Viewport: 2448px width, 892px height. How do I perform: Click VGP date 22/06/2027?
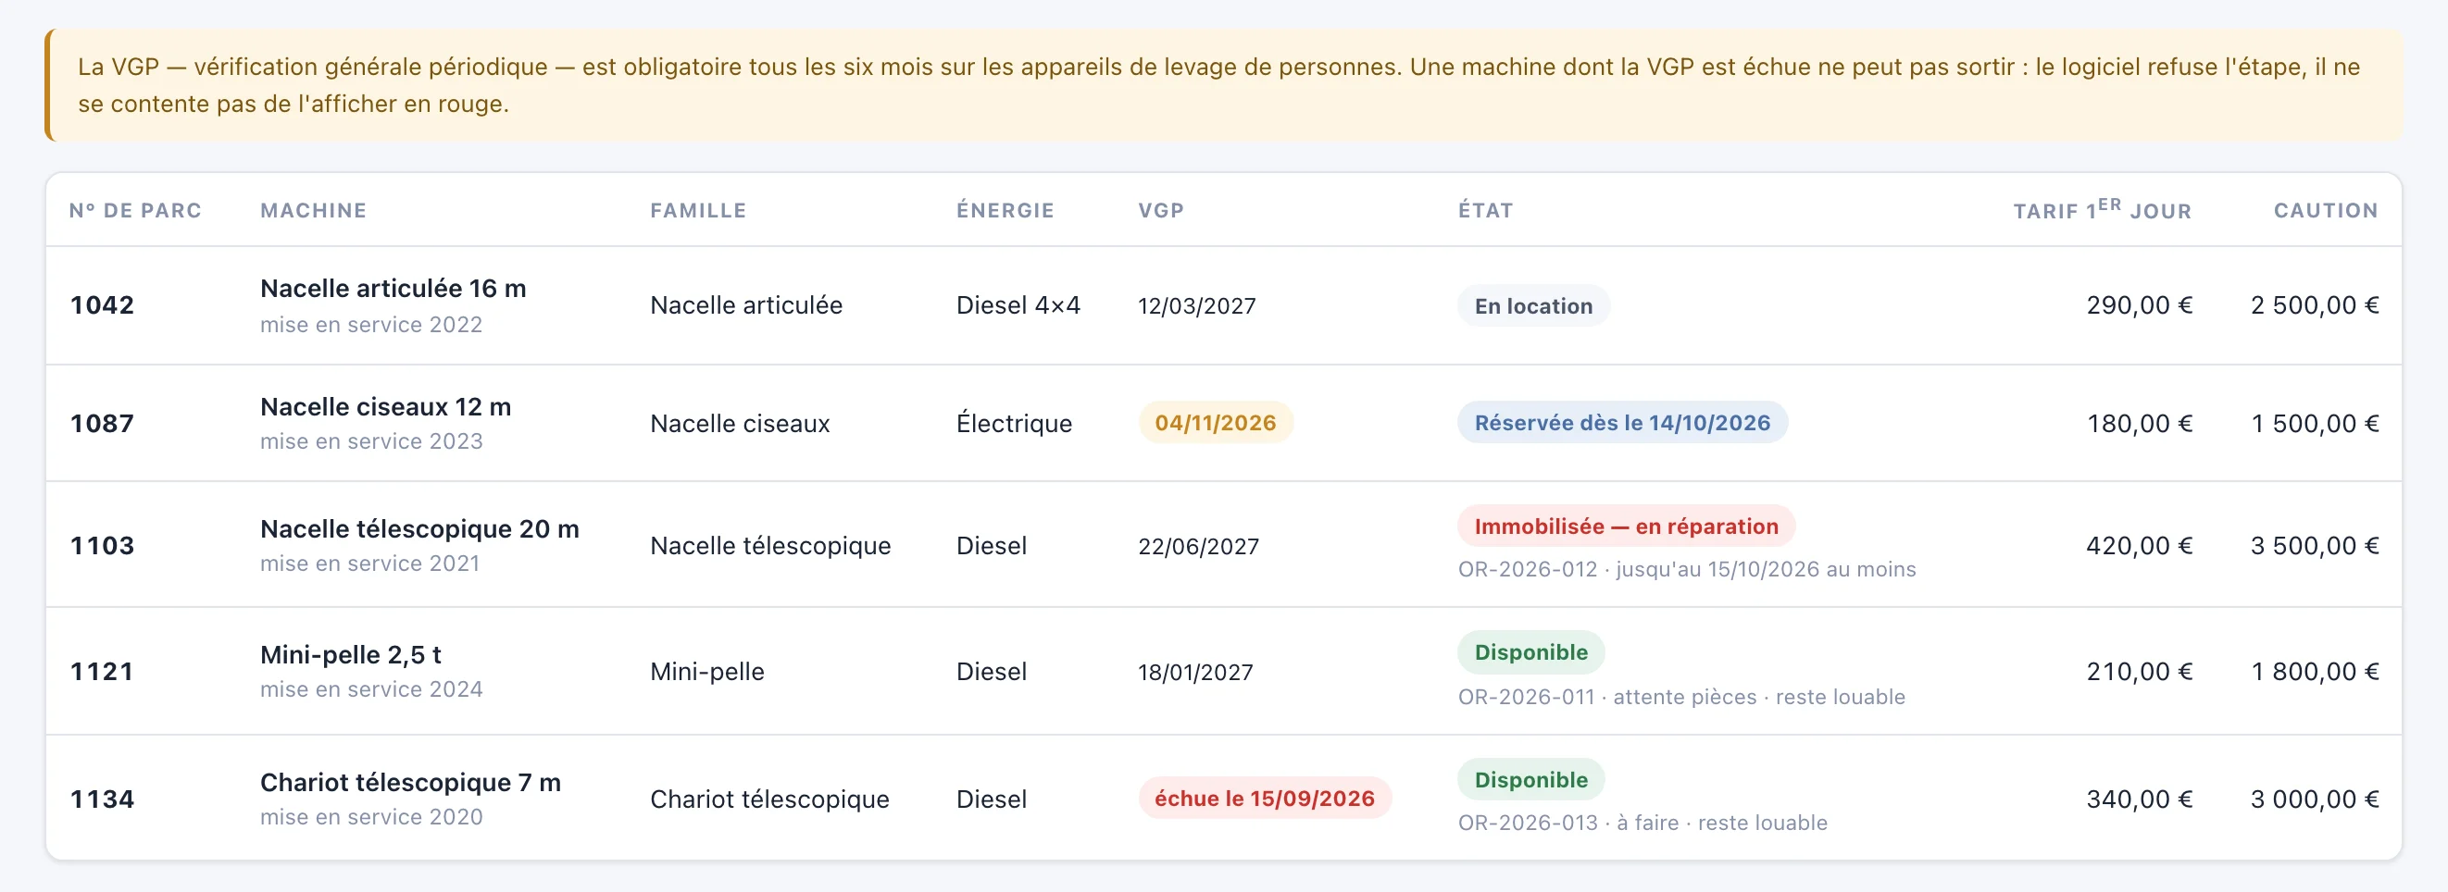pyautogui.click(x=1198, y=546)
